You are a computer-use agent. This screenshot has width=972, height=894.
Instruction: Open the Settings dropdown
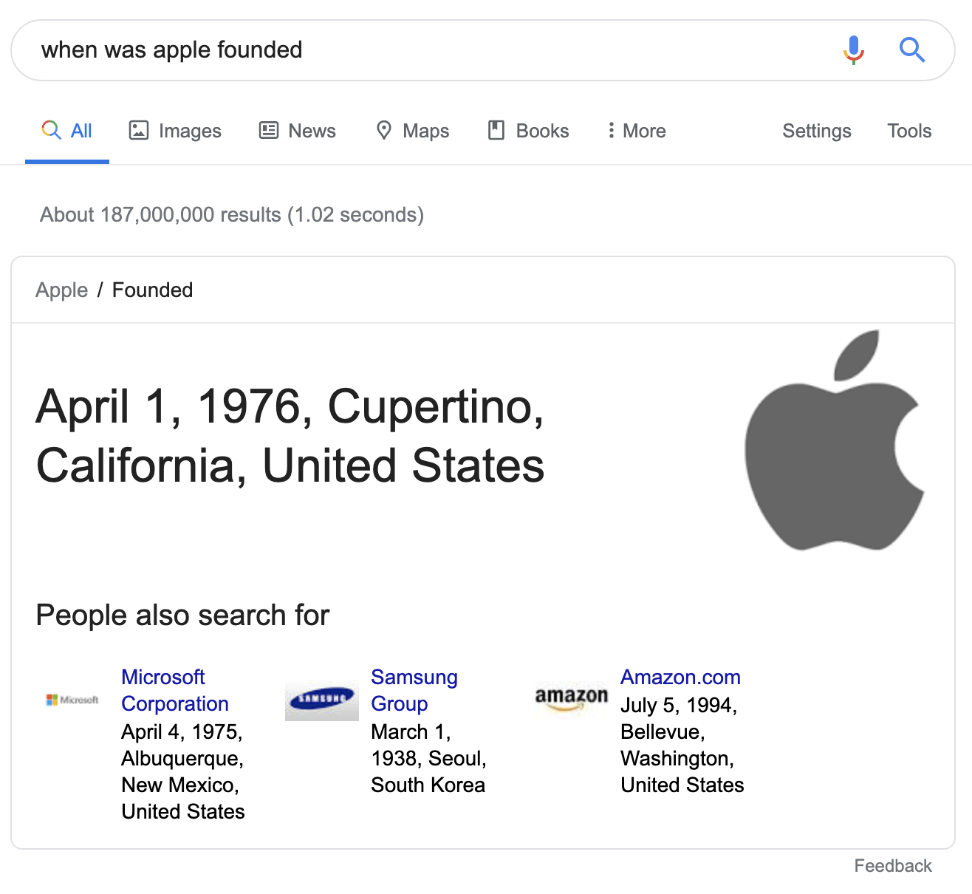tap(816, 130)
